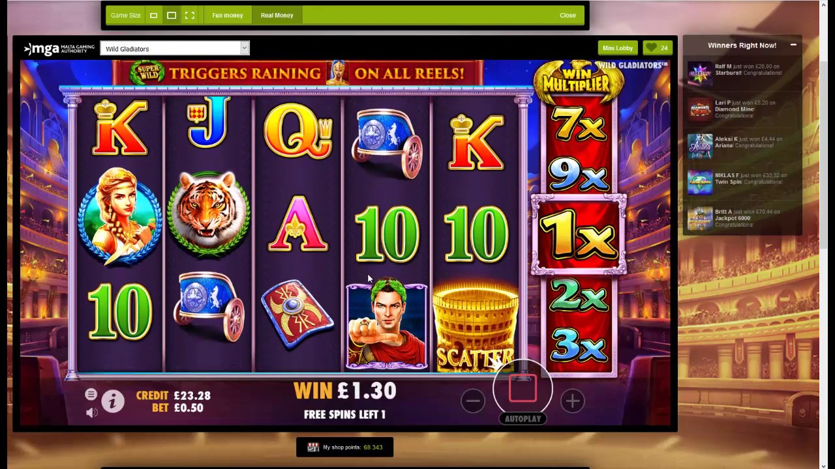Open the Wild Gladiators game dropdown

pyautogui.click(x=175, y=48)
